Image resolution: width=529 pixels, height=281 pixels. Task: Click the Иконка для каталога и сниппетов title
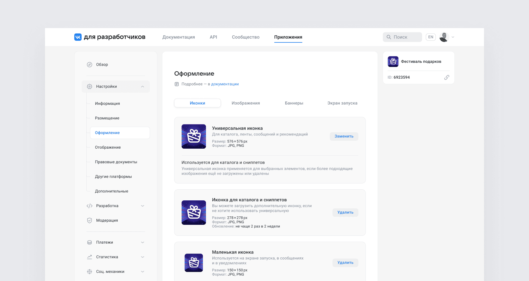point(249,200)
